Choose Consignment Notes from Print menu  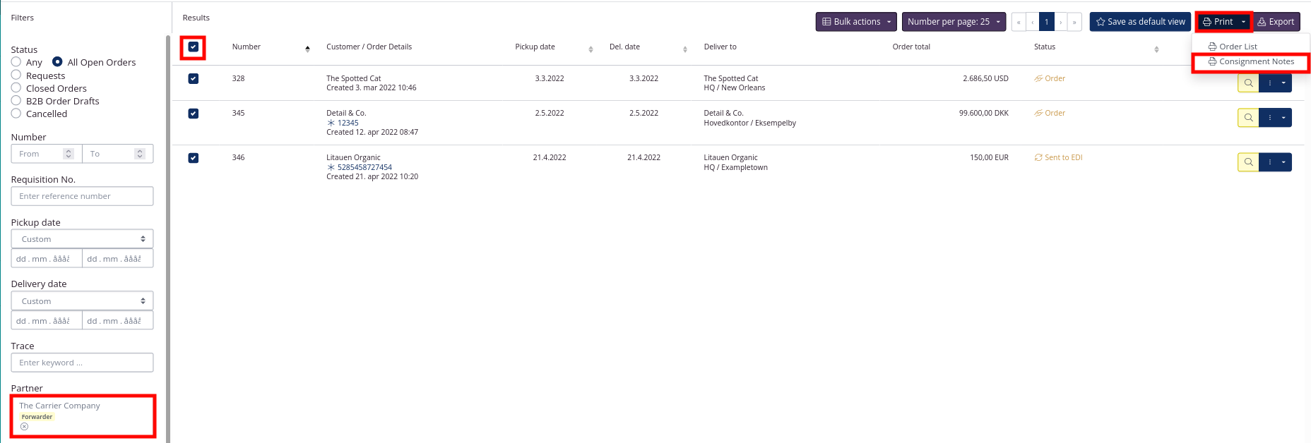pyautogui.click(x=1251, y=62)
